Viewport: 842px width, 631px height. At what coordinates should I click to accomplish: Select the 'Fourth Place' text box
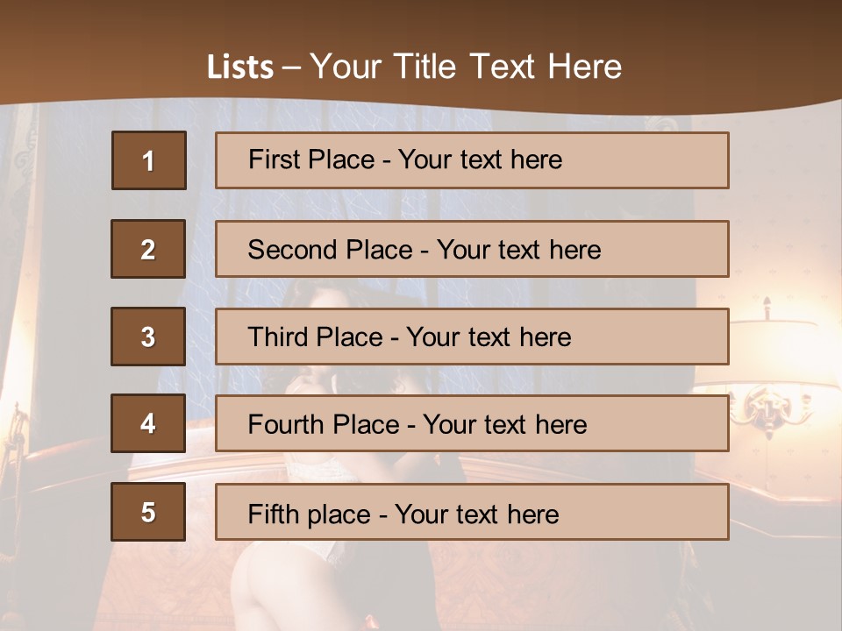[x=472, y=423]
